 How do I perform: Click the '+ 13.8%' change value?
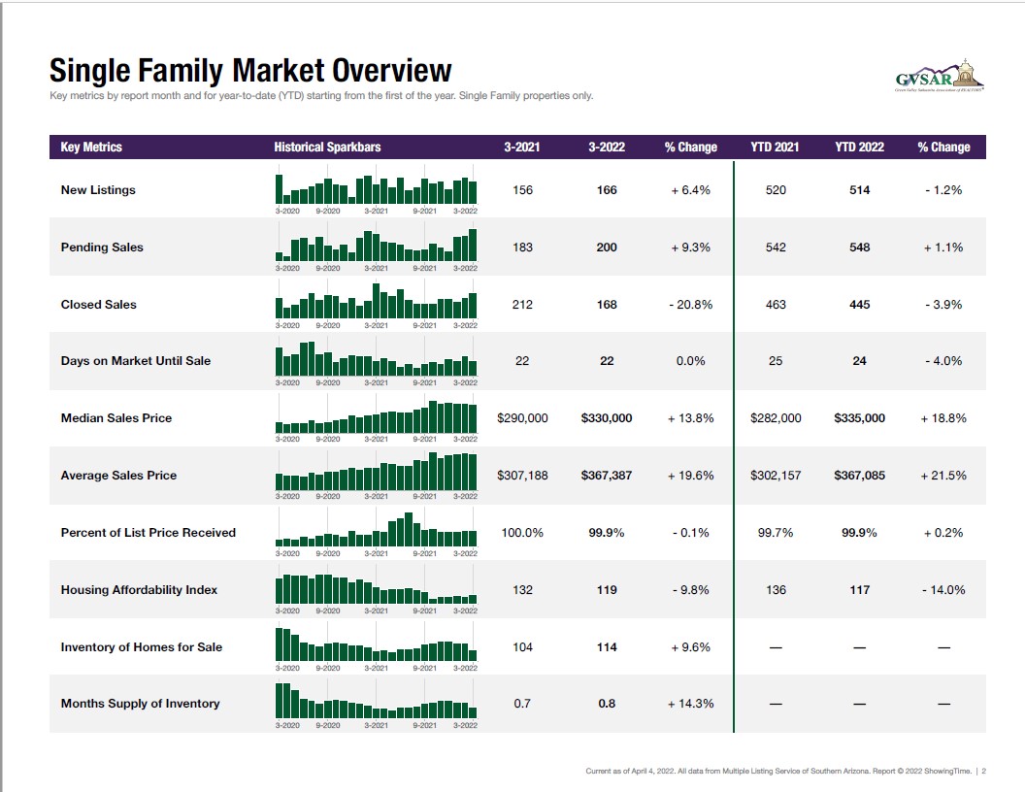point(691,418)
